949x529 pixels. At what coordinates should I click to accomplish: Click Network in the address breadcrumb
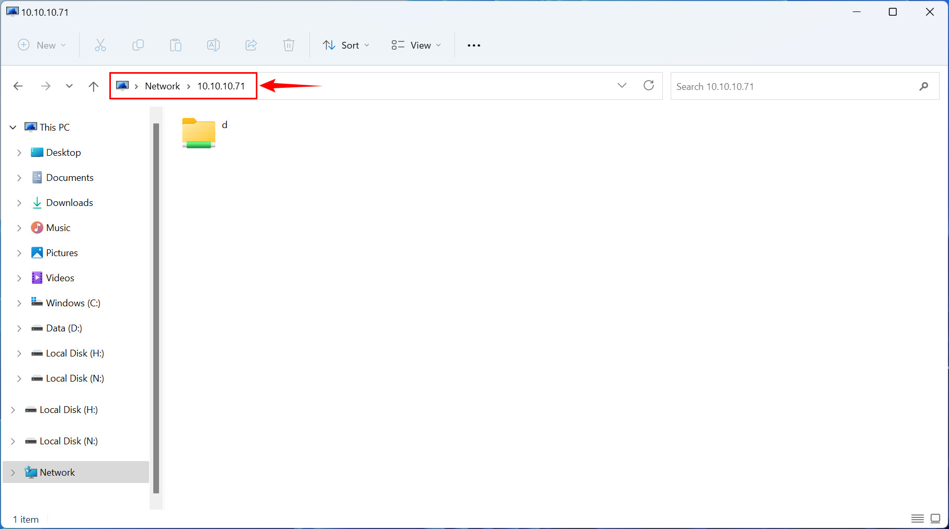[x=162, y=86]
